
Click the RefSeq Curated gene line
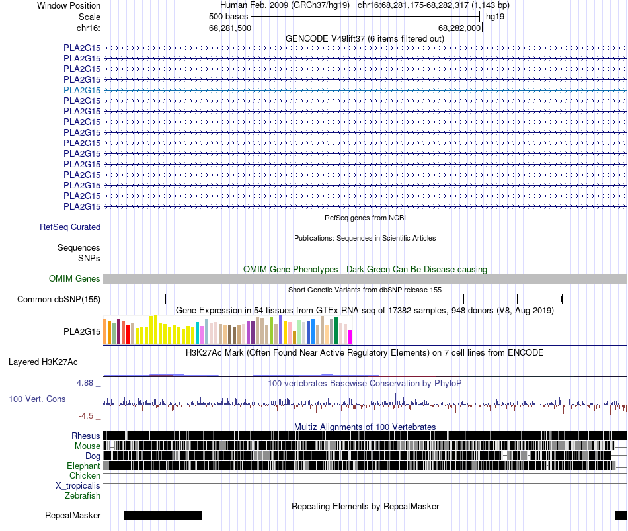click(365, 227)
